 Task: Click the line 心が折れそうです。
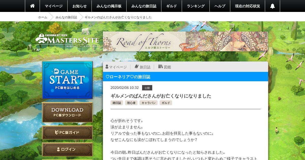(x=127, y=121)
